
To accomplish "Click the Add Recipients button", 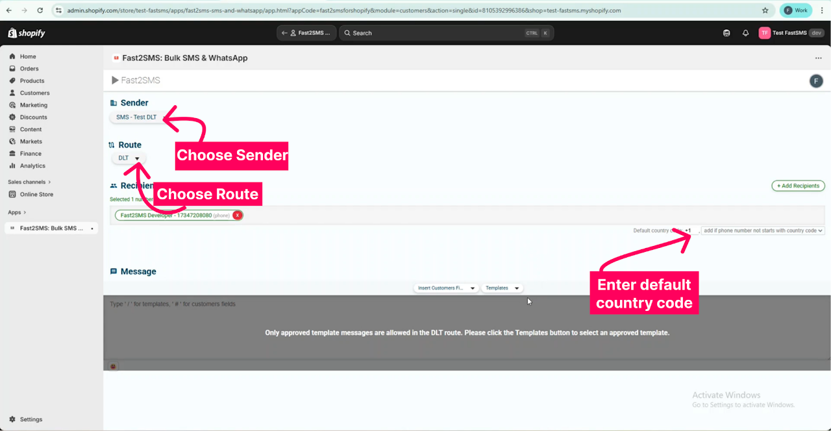I will point(798,186).
